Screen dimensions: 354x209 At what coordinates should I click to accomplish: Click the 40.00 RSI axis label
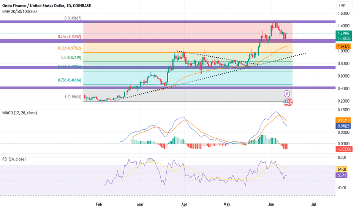342,188
